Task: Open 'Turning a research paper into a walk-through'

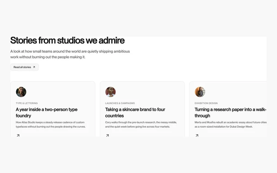Action: point(230,112)
